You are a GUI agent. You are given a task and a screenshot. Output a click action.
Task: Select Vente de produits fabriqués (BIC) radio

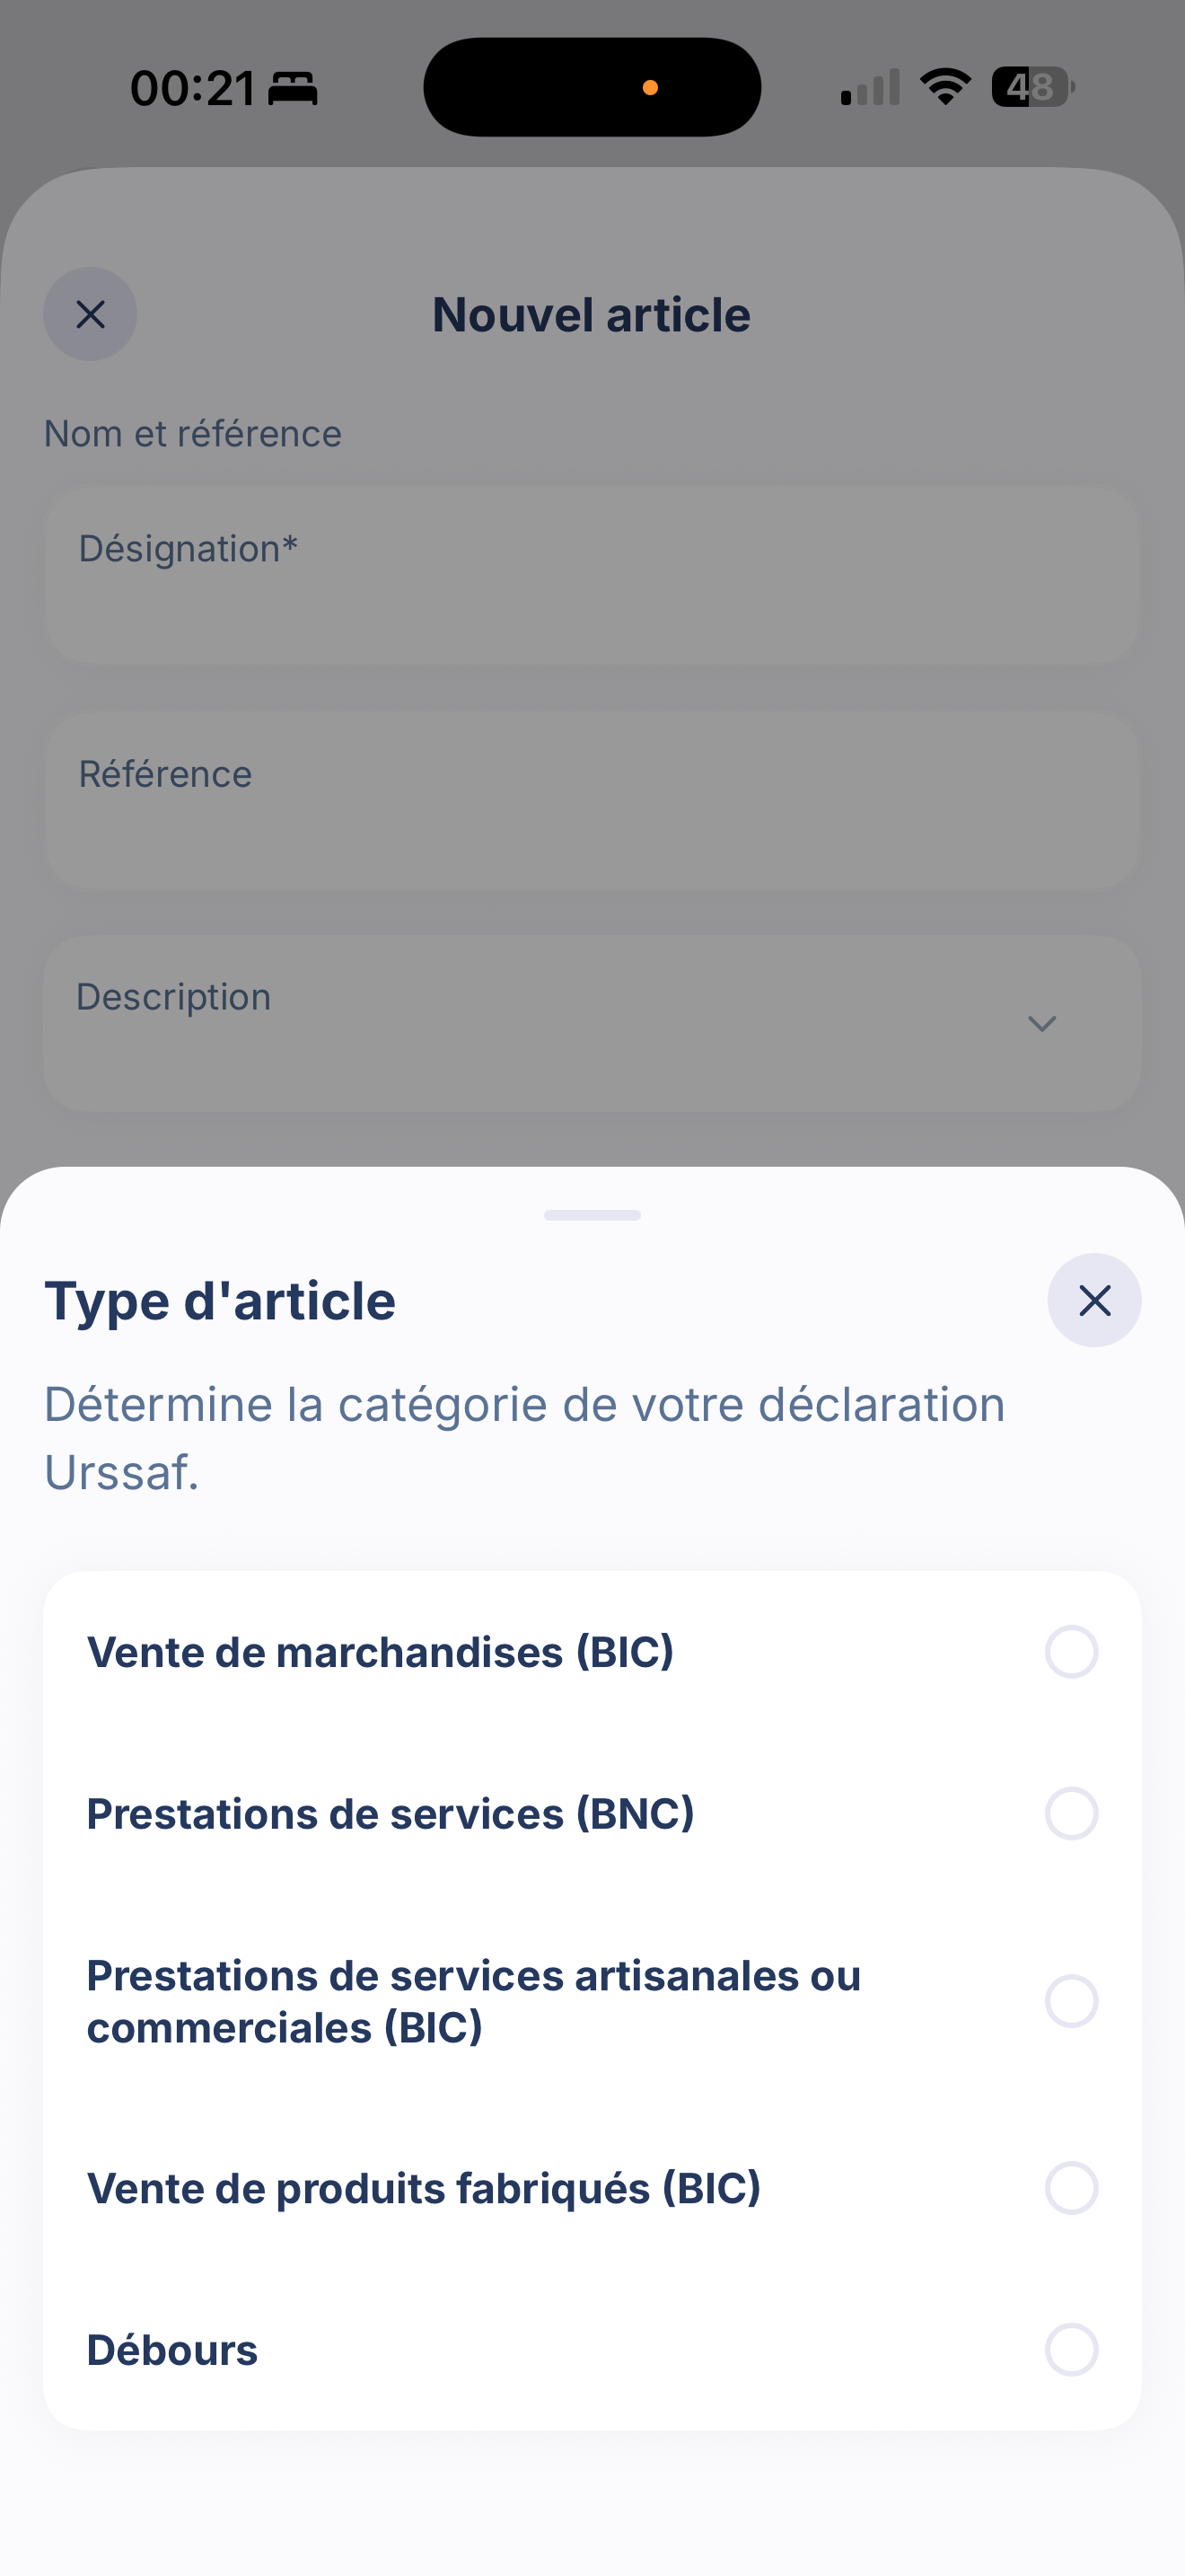click(x=1071, y=2188)
